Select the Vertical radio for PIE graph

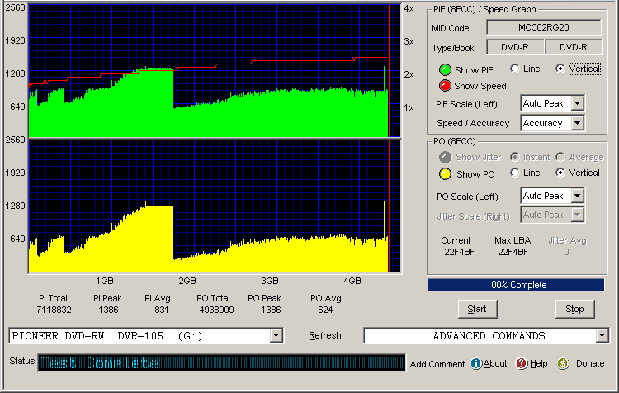(x=562, y=69)
